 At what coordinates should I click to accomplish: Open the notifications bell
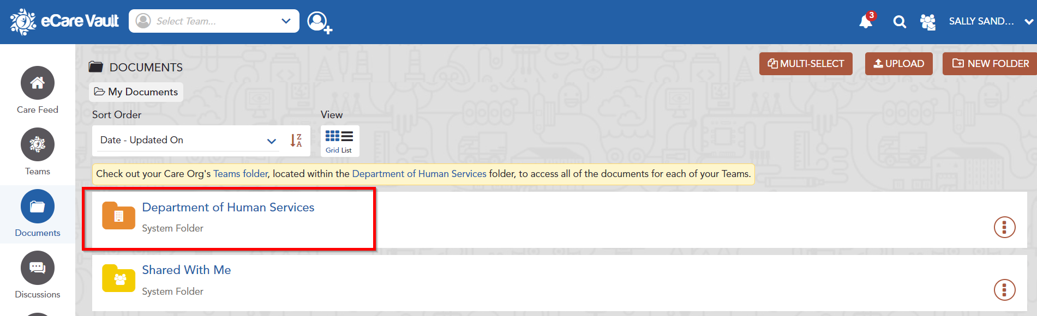tap(865, 22)
